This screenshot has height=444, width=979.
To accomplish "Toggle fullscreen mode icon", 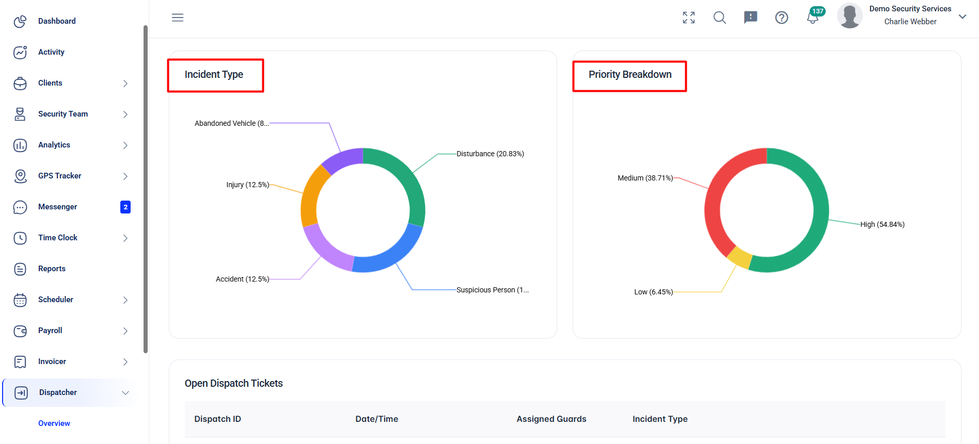I will click(x=689, y=18).
